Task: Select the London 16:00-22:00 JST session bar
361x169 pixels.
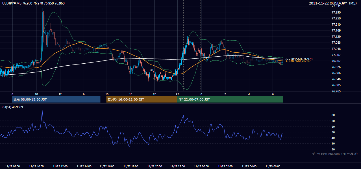Action: [142, 99]
